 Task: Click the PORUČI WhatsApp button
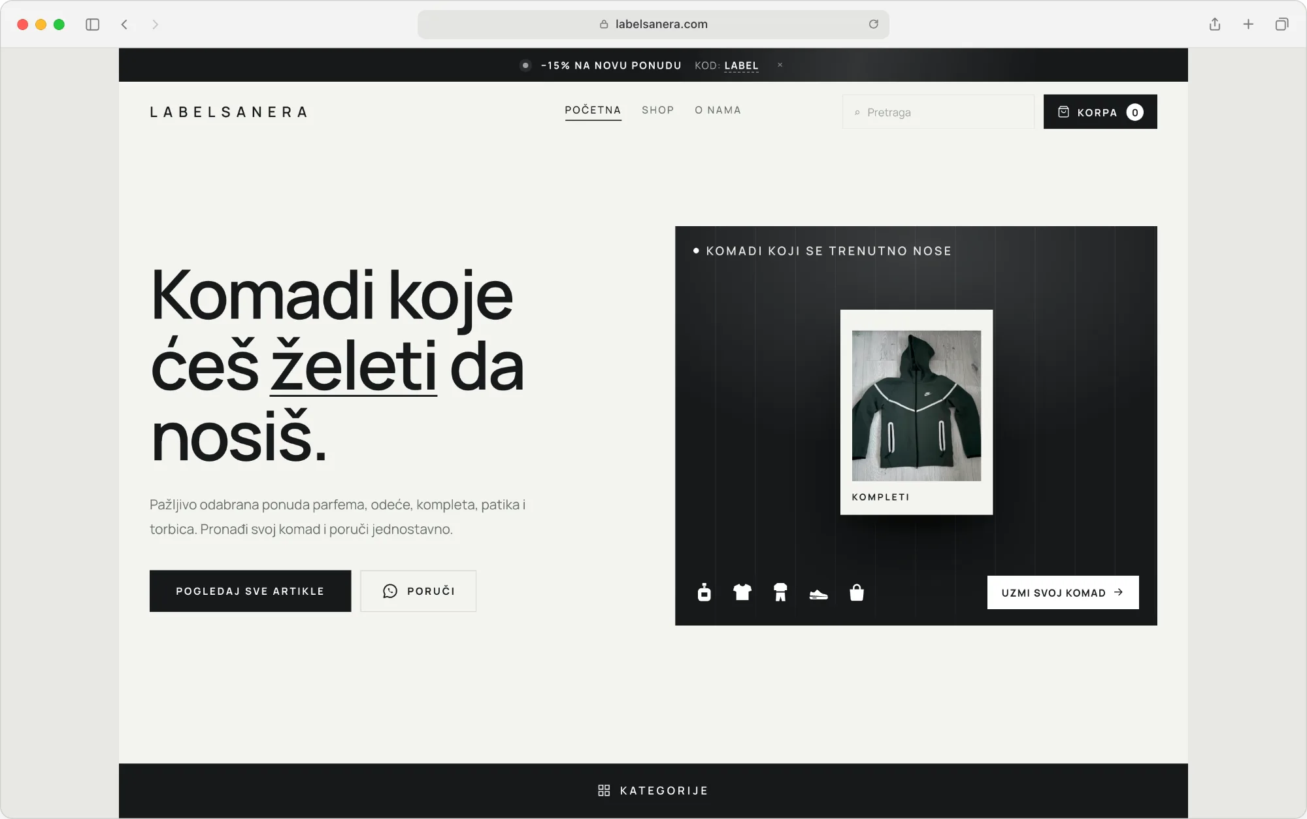[418, 591]
